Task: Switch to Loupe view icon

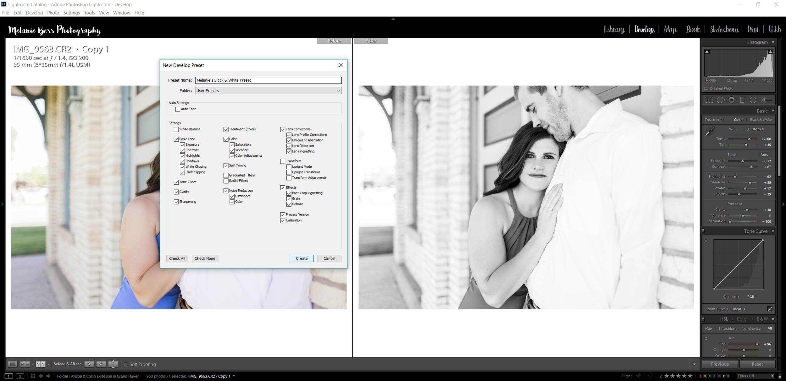Action: (x=13, y=364)
